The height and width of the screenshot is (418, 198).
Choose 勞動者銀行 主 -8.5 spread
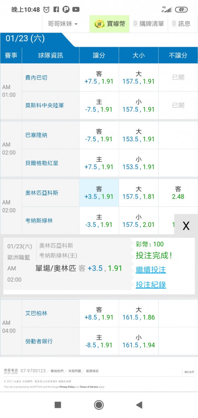[x=99, y=341]
